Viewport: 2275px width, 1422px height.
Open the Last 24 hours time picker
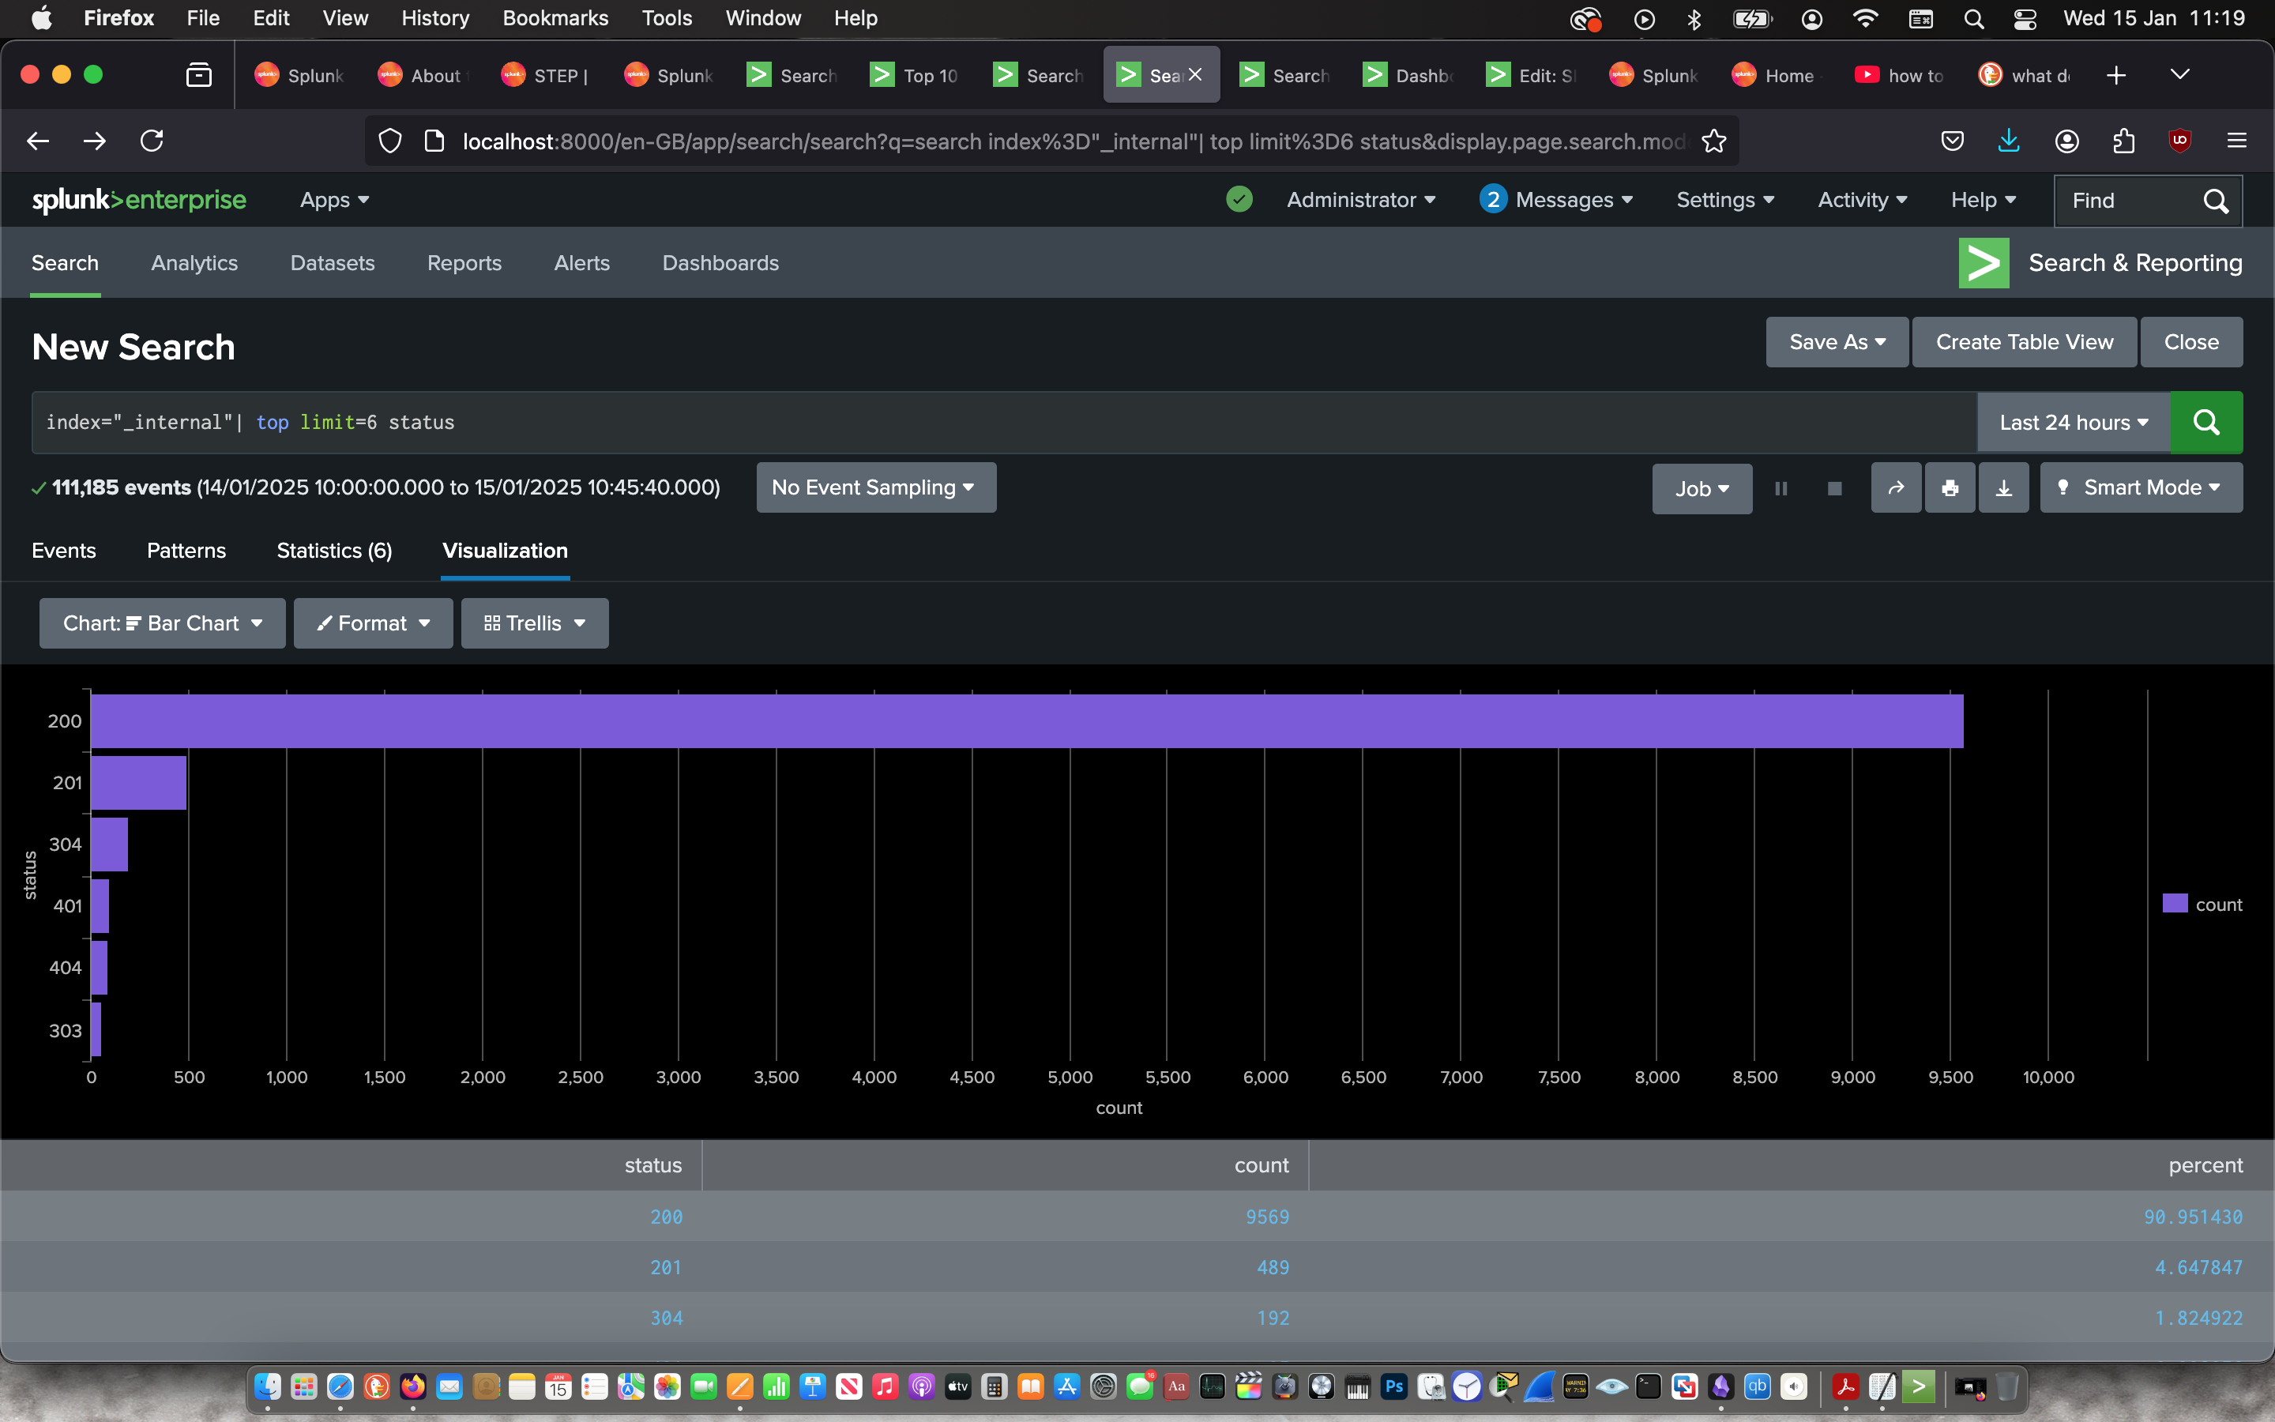pos(2073,423)
